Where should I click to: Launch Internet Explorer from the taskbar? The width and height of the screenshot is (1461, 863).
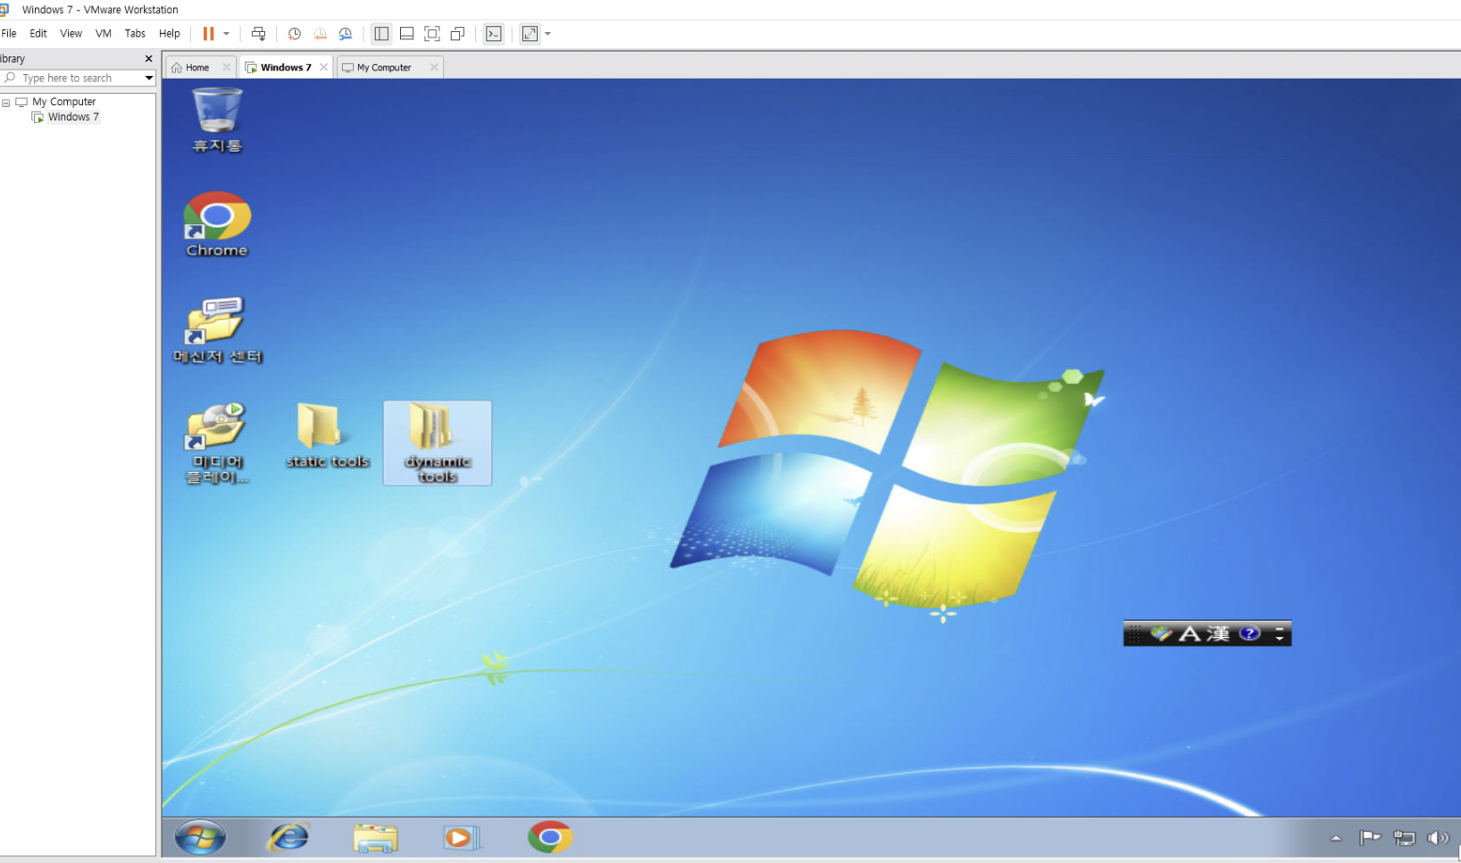[289, 838]
